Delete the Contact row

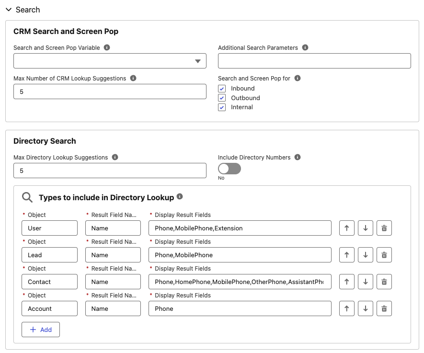coord(384,282)
